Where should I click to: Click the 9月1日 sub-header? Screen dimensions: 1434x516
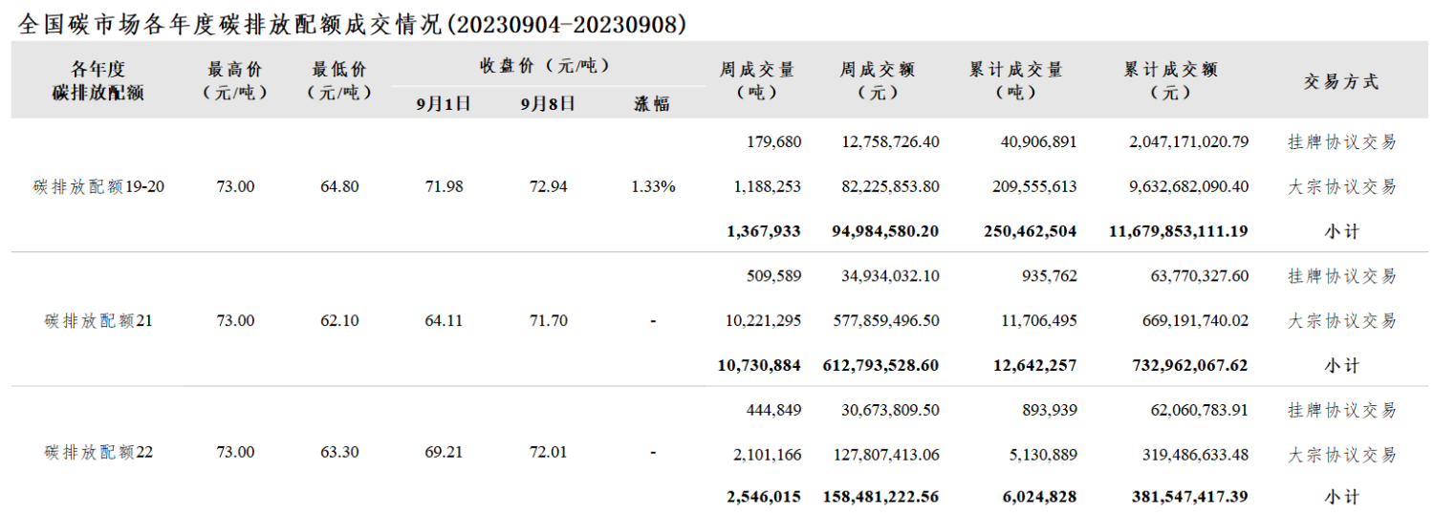coord(444,104)
